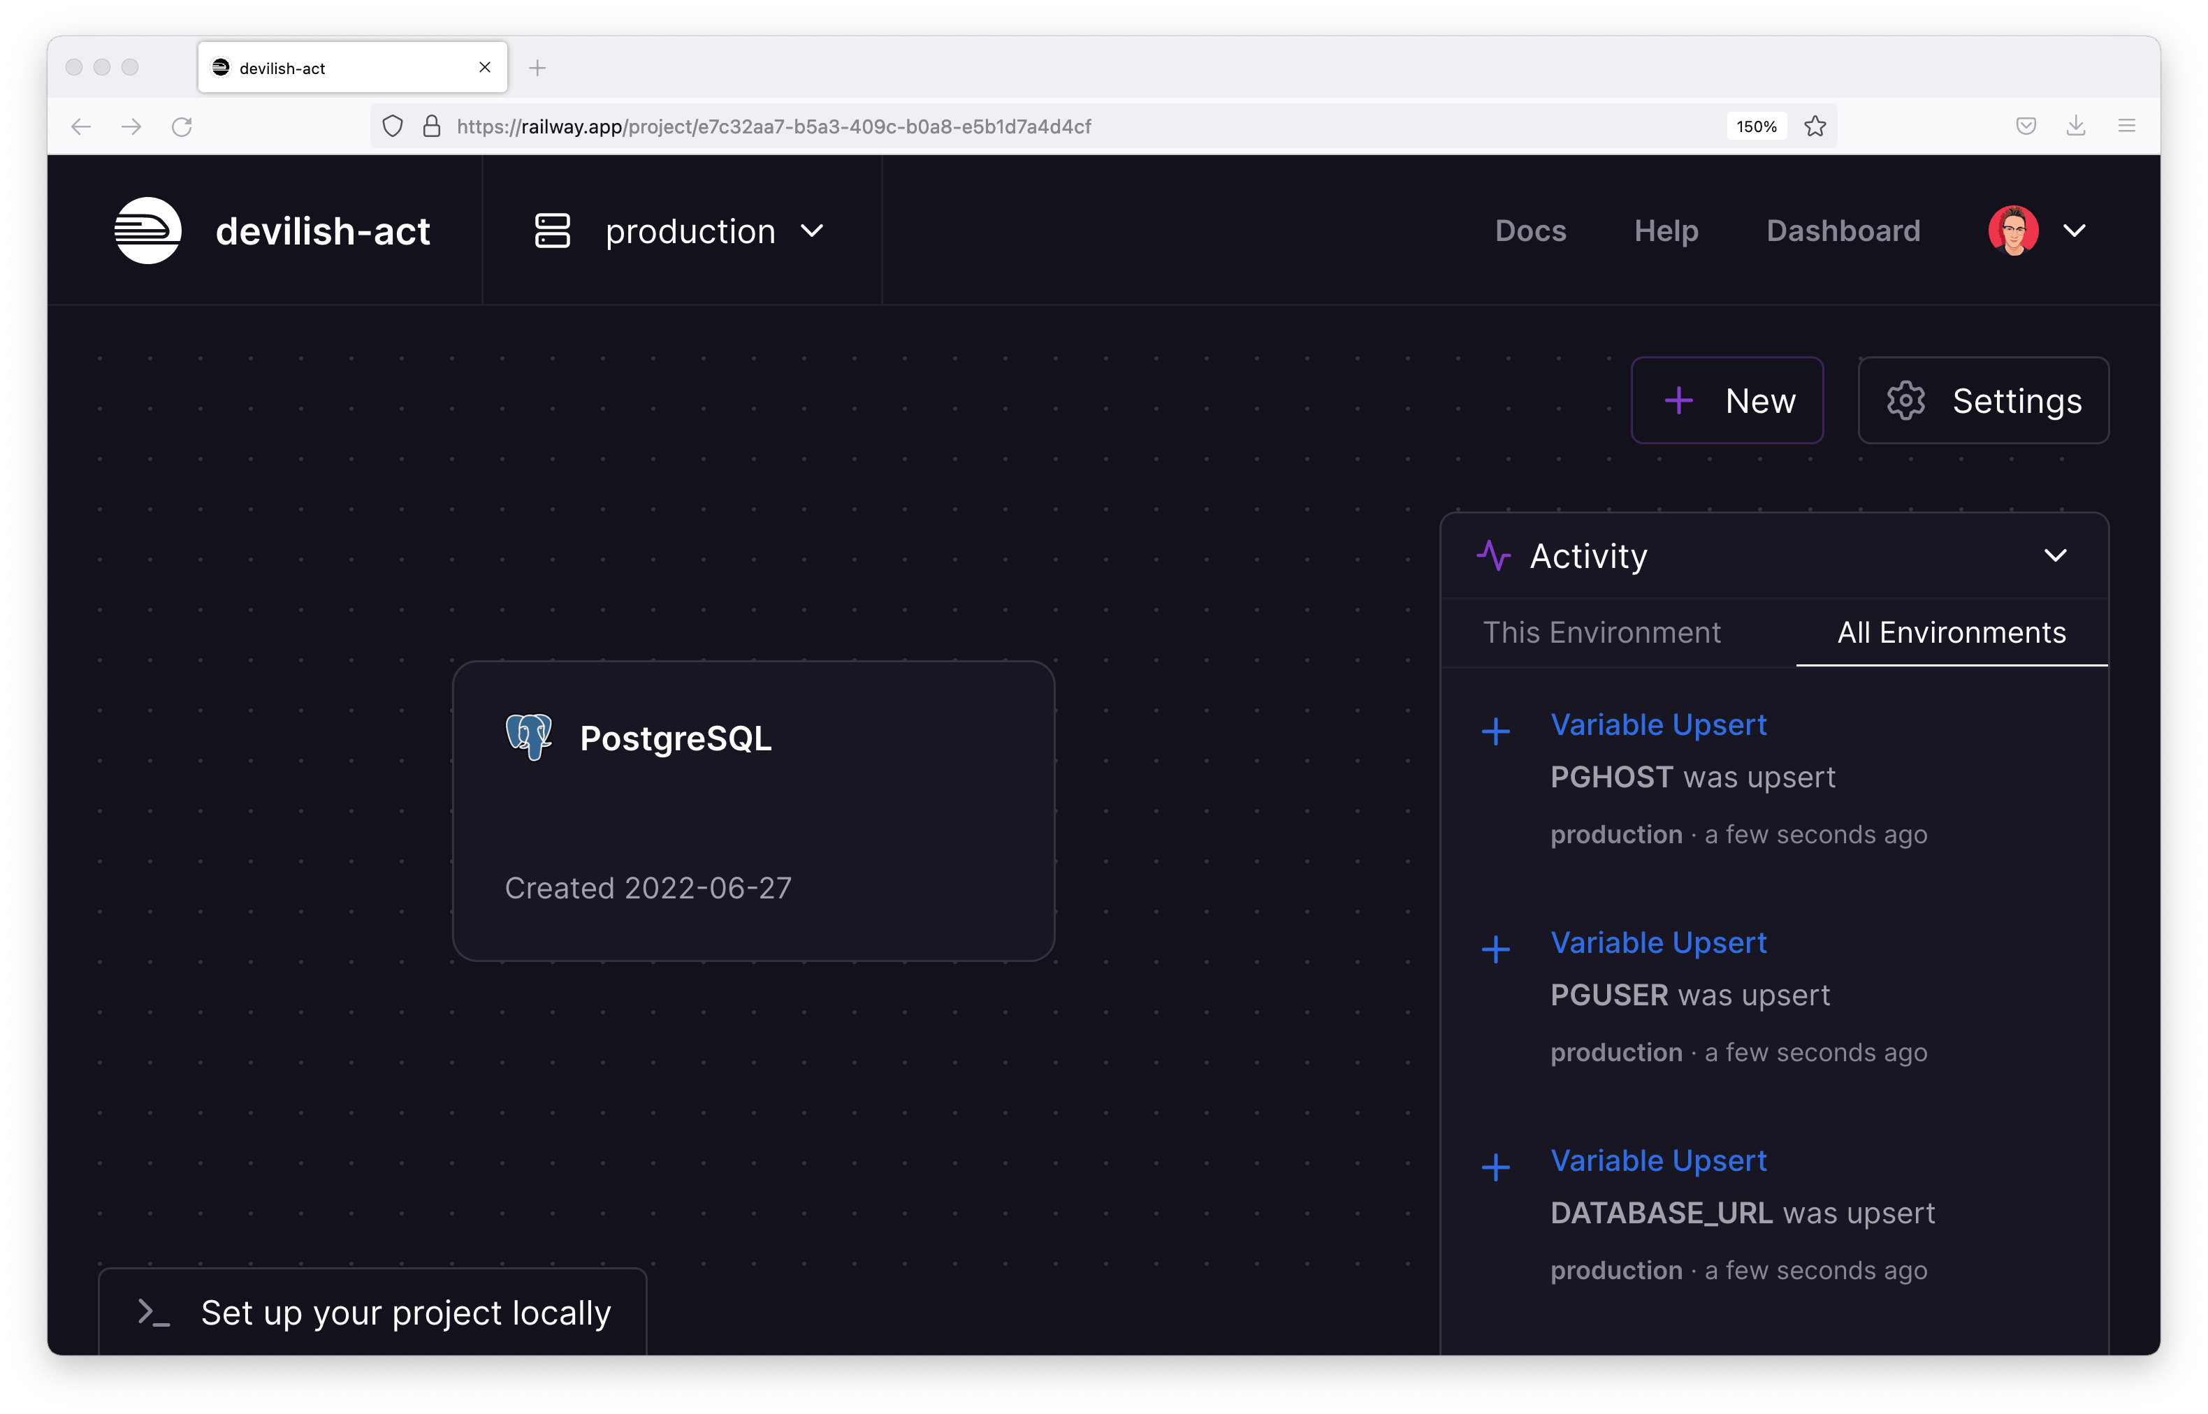The image size is (2208, 1414).
Task: Open the browser downloads icon
Action: (2076, 126)
